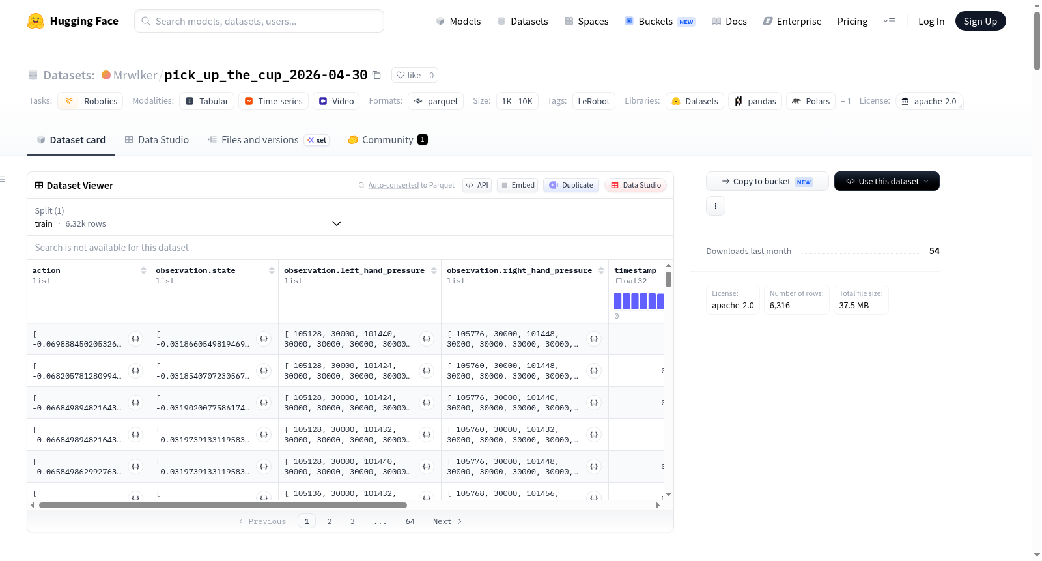Open the Enterprise link
The height and width of the screenshot is (561, 1042).
792,21
